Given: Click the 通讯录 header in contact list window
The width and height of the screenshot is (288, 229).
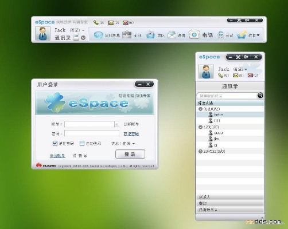Looking at the screenshot, I should [x=230, y=86].
